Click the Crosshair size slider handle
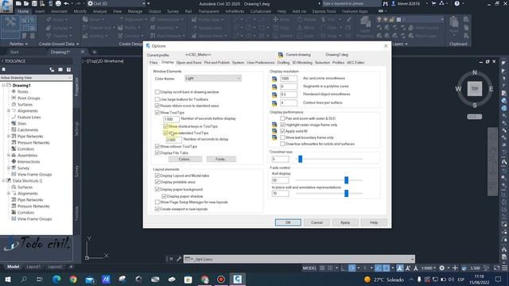Viewport: 509px width, 286px height. pos(301,159)
